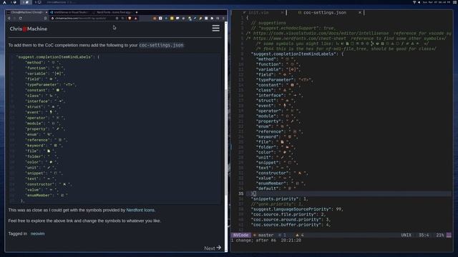Select the init.vim tab in the editor

pos(258,13)
